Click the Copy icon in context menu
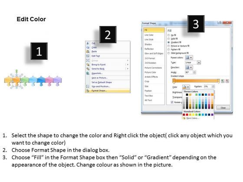Image resolution: width=243 pixels, height=182 pixels. click(88, 47)
